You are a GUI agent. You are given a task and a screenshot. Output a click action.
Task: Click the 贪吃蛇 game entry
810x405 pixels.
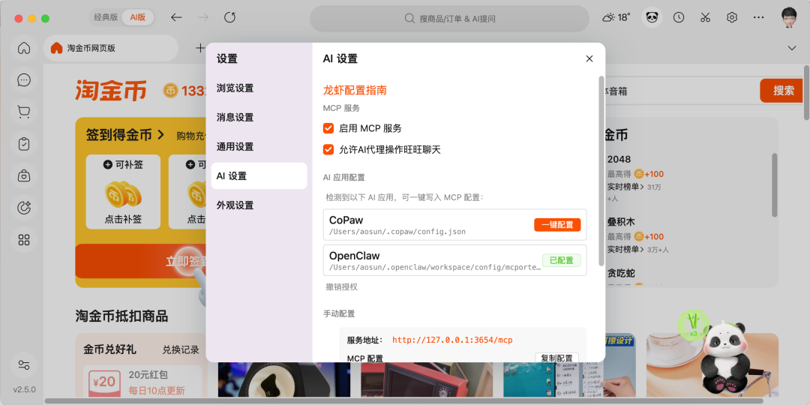[x=621, y=273]
